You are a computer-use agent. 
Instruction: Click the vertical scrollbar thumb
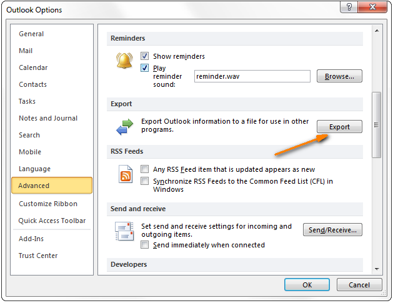click(377, 125)
